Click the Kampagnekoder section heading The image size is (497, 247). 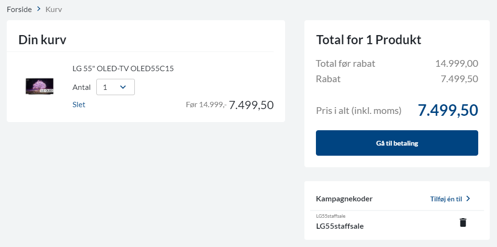(x=344, y=198)
